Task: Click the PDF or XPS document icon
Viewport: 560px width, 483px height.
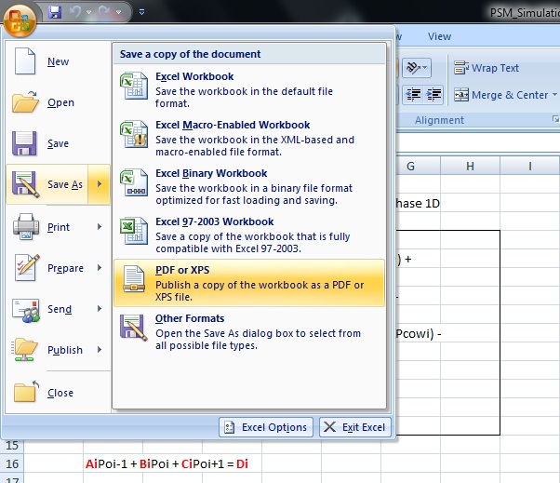Action: (x=134, y=279)
